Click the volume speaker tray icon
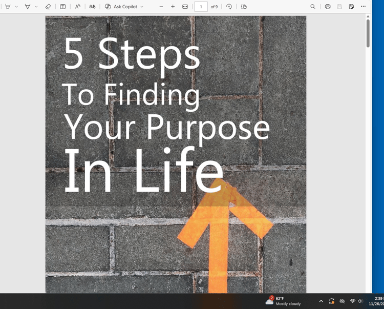 click(360, 301)
